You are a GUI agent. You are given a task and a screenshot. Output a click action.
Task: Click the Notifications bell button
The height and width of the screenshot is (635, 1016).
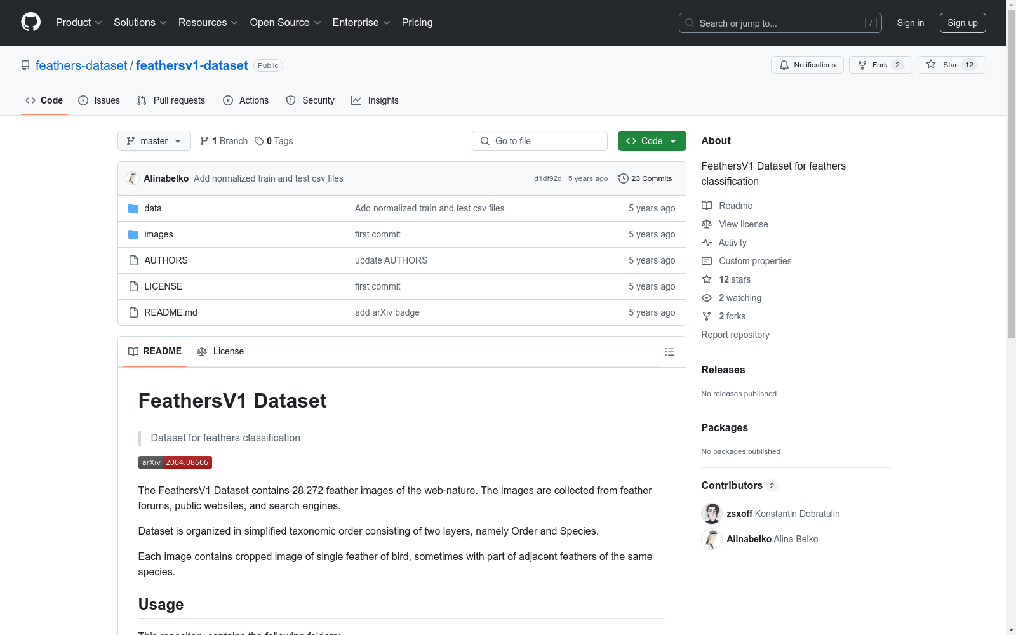(807, 65)
